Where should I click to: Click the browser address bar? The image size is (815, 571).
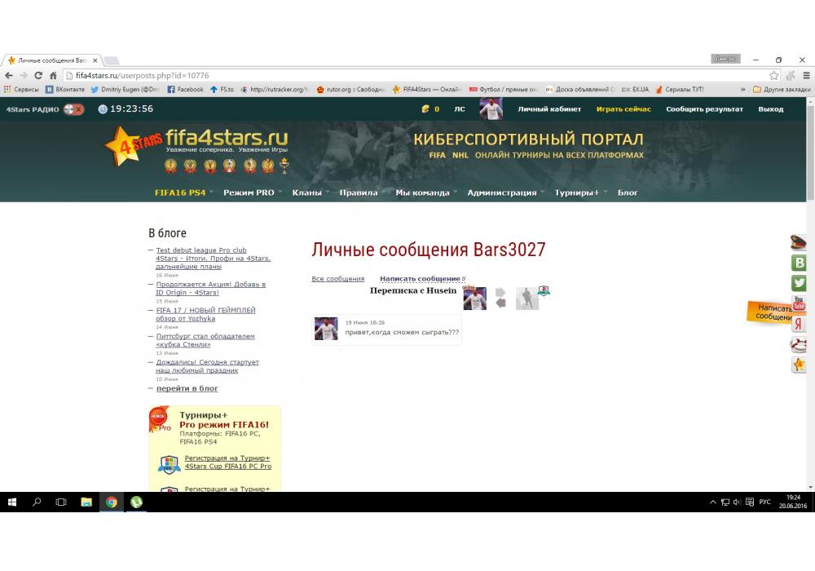(x=416, y=75)
